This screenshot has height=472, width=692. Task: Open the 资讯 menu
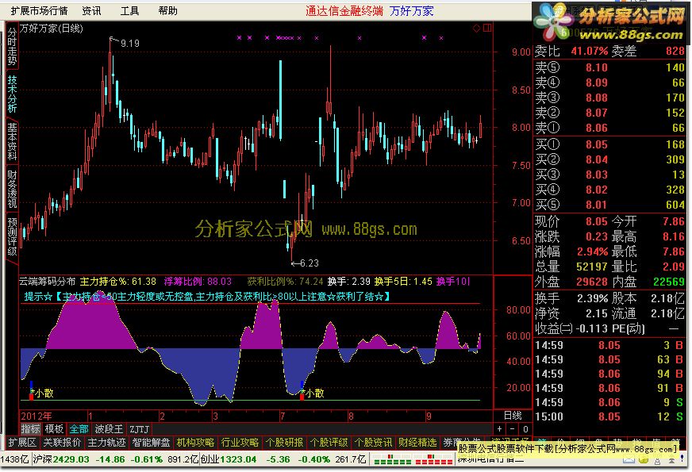(x=91, y=10)
